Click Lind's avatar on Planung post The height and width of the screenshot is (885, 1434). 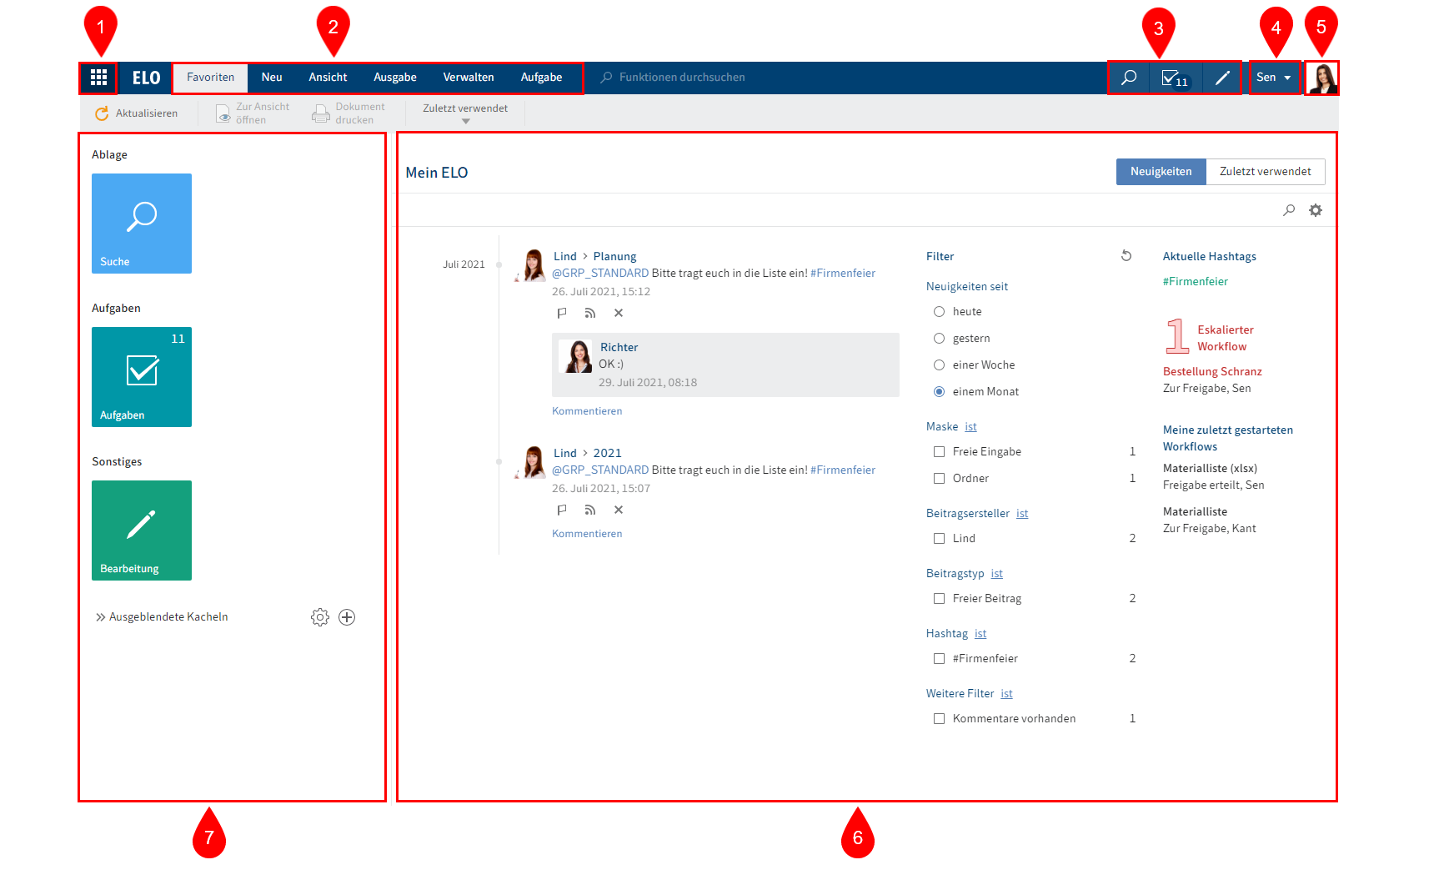pyautogui.click(x=530, y=265)
